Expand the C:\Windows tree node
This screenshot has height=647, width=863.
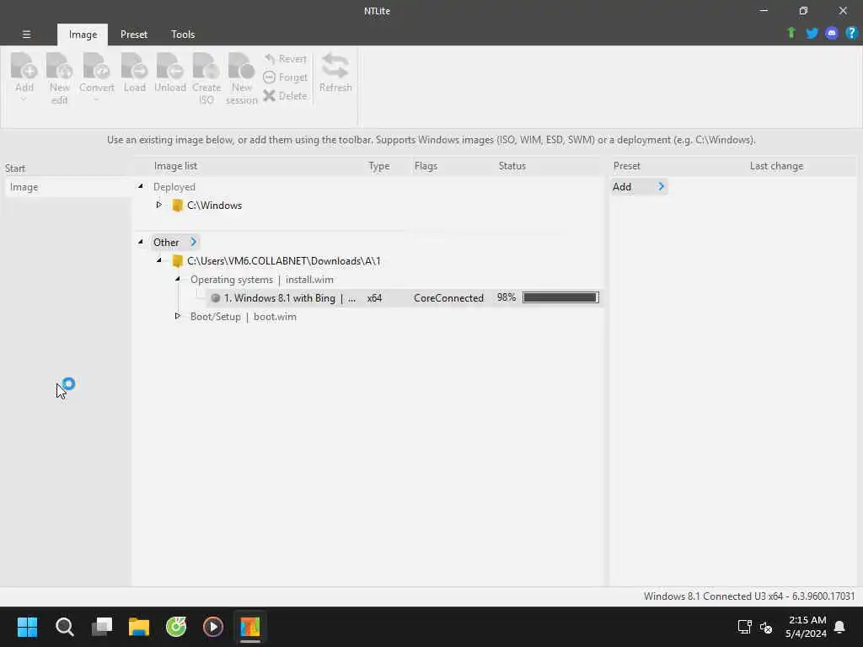point(158,205)
